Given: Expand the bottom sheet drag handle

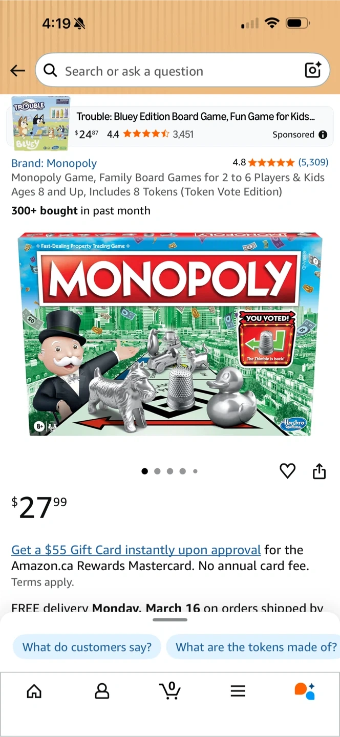Looking at the screenshot, I should point(170,620).
